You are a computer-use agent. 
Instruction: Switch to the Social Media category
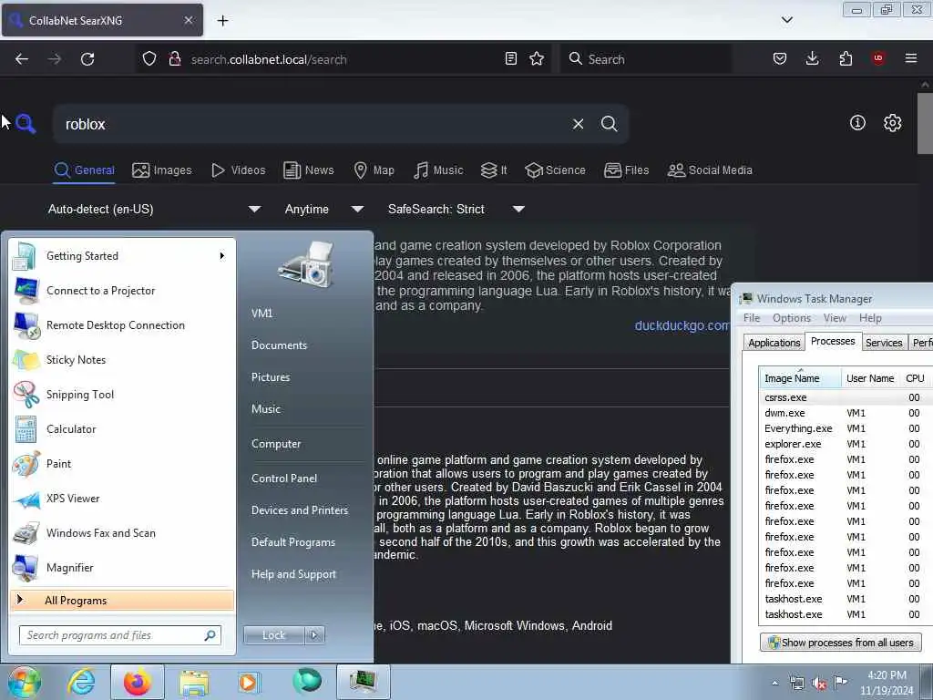click(710, 170)
